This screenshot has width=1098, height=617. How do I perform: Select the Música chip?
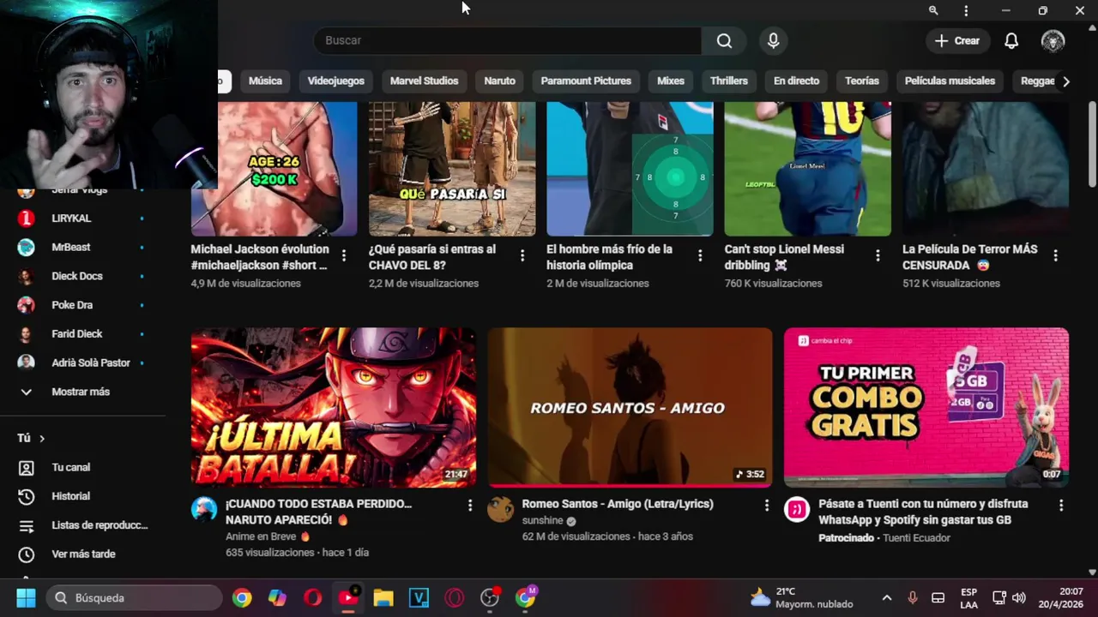coord(265,81)
